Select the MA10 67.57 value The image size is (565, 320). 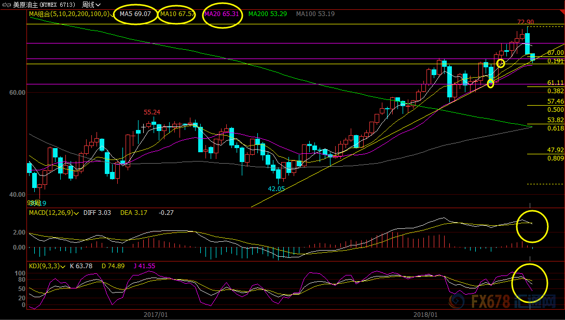coord(177,14)
